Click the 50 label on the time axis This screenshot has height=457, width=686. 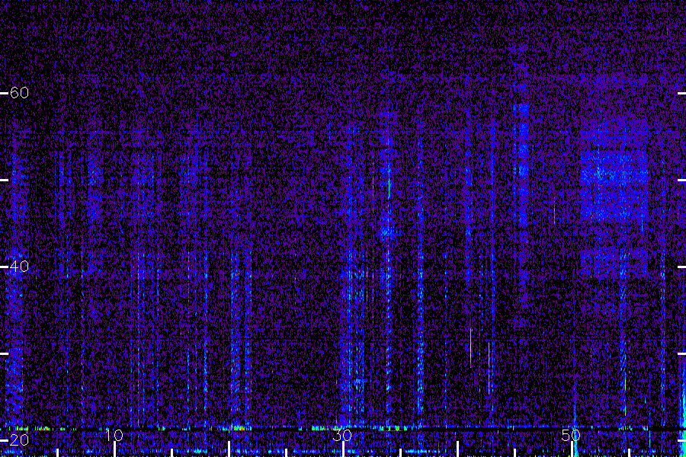[571, 435]
